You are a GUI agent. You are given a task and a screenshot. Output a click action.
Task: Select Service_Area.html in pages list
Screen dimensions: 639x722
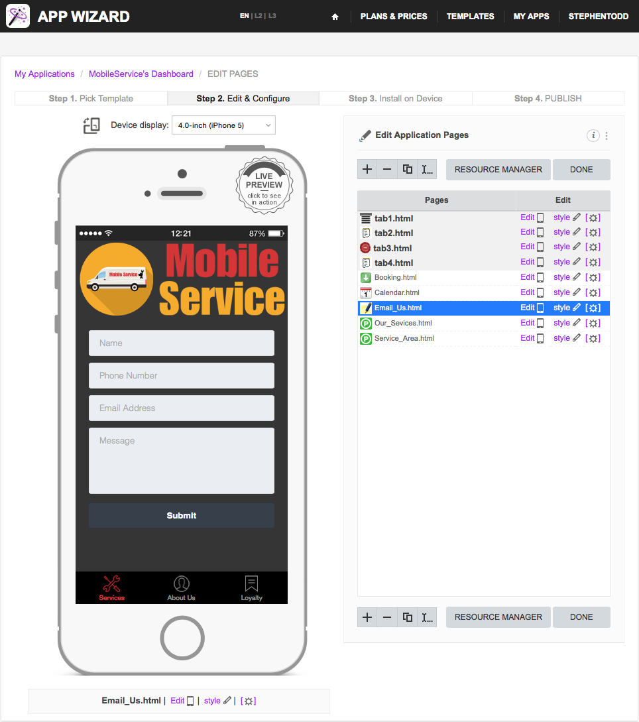(x=404, y=338)
